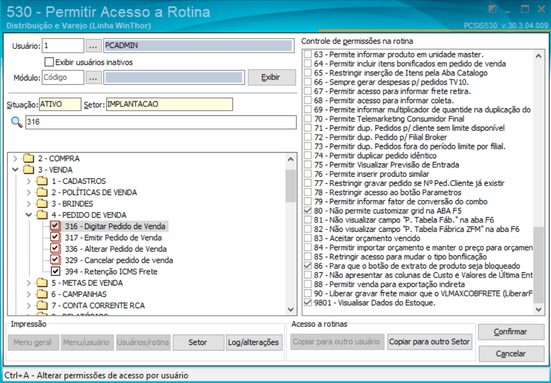Expand the 7 - CONTA CORRENTE RCA node
Viewport: 551px width, 383px height.
click(x=29, y=305)
